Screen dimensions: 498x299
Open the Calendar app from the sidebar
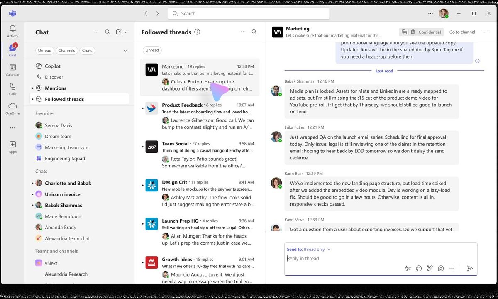(x=12, y=70)
